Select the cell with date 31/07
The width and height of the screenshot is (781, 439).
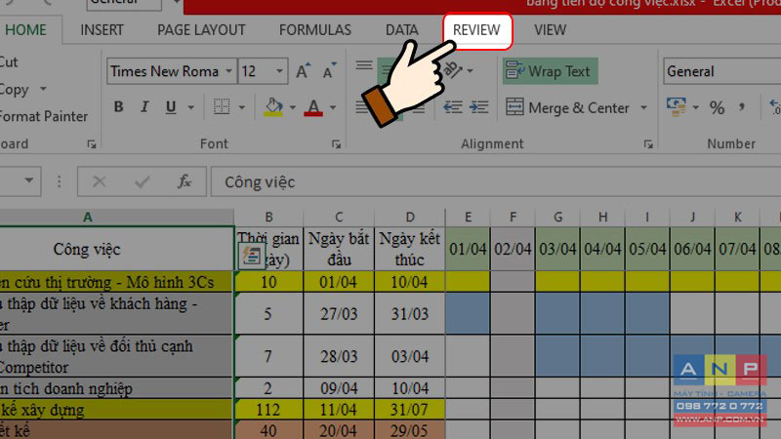click(409, 410)
